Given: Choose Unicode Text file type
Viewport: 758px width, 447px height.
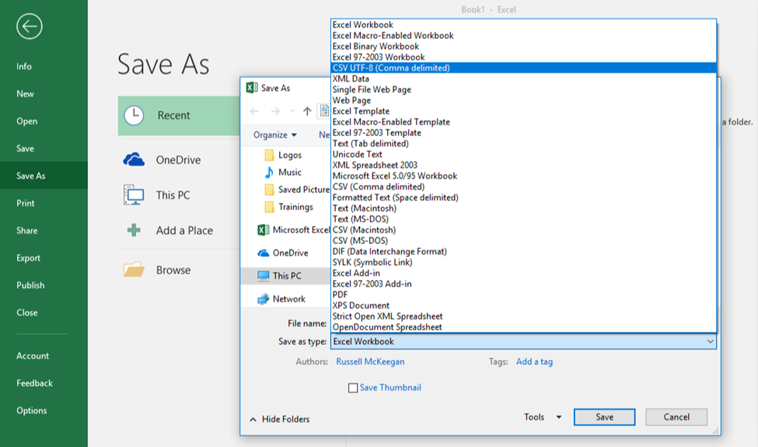Looking at the screenshot, I should (523, 154).
